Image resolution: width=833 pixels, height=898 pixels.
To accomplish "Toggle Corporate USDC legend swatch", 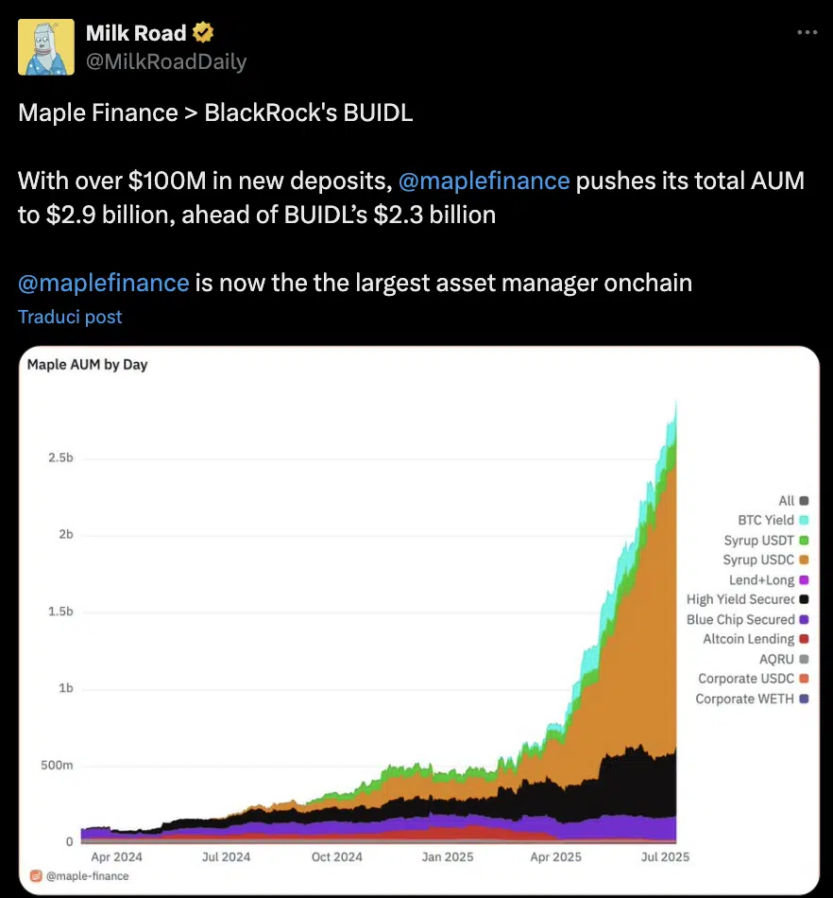I will click(x=804, y=679).
